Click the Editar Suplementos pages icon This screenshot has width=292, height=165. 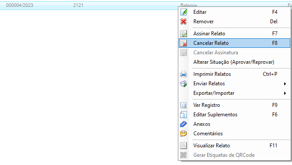click(x=183, y=115)
